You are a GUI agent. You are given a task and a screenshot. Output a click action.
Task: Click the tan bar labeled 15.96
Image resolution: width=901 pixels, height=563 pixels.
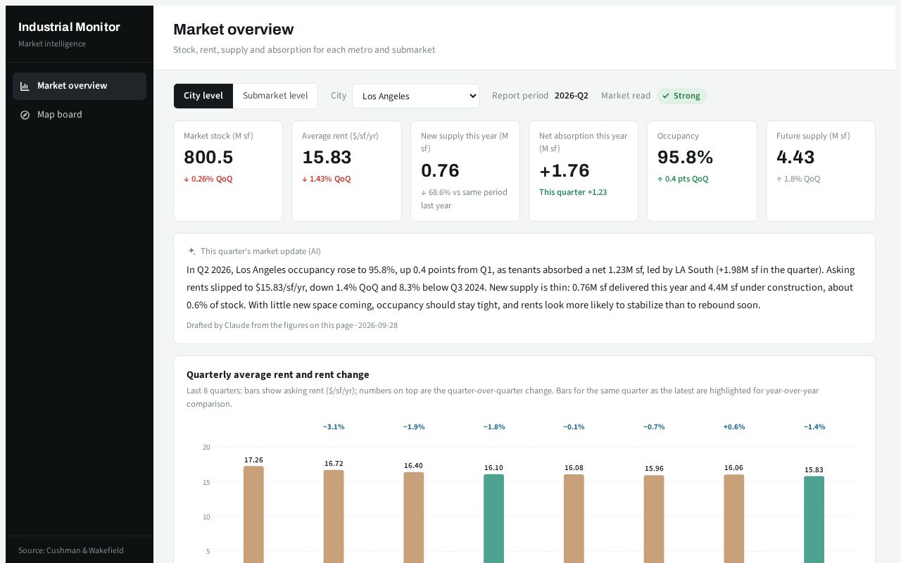(654, 519)
